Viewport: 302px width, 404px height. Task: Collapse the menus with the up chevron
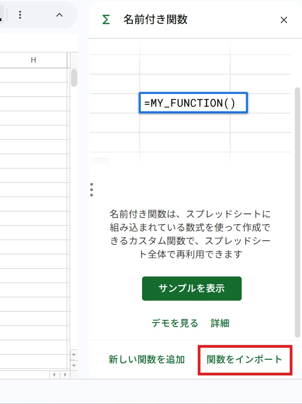click(59, 15)
